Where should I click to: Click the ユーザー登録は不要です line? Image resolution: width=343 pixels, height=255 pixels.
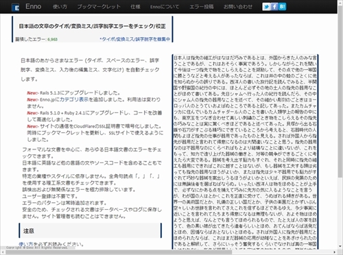coord(50,196)
